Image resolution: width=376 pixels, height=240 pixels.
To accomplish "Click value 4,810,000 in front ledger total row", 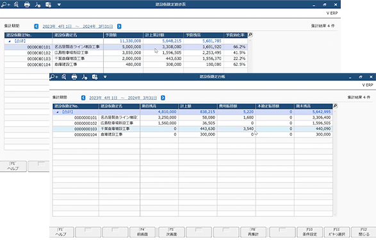I will [167, 112].
